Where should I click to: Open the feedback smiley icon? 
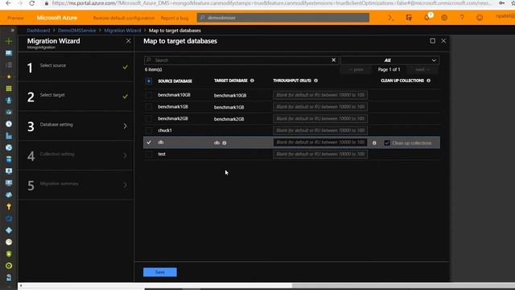click(480, 18)
